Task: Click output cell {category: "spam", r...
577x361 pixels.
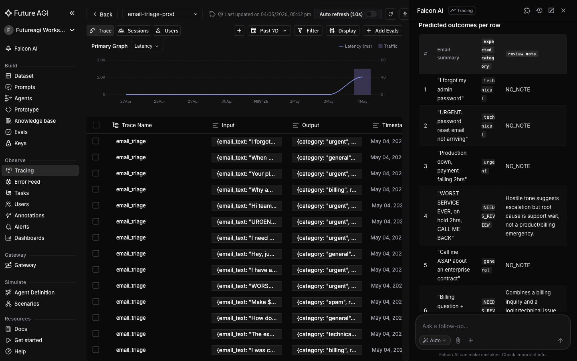Action: click(x=327, y=302)
